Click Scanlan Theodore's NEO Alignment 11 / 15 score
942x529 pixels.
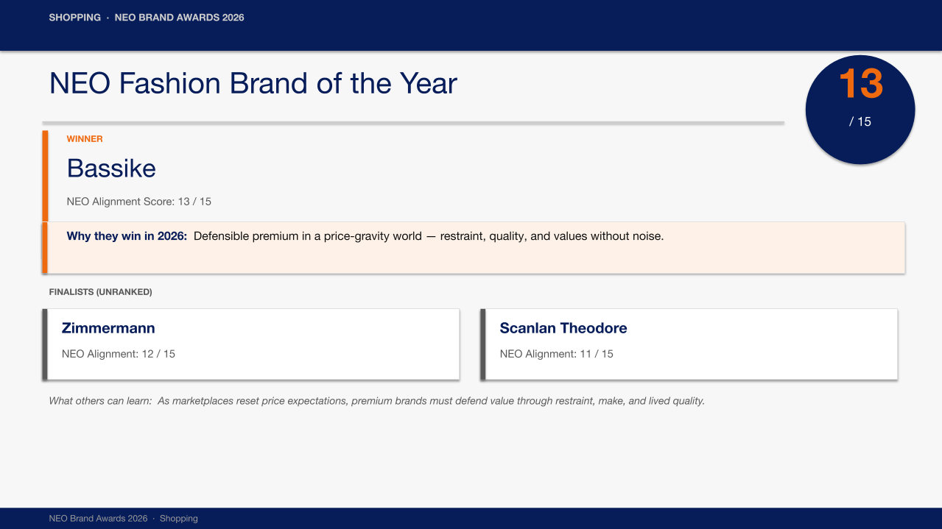556,354
